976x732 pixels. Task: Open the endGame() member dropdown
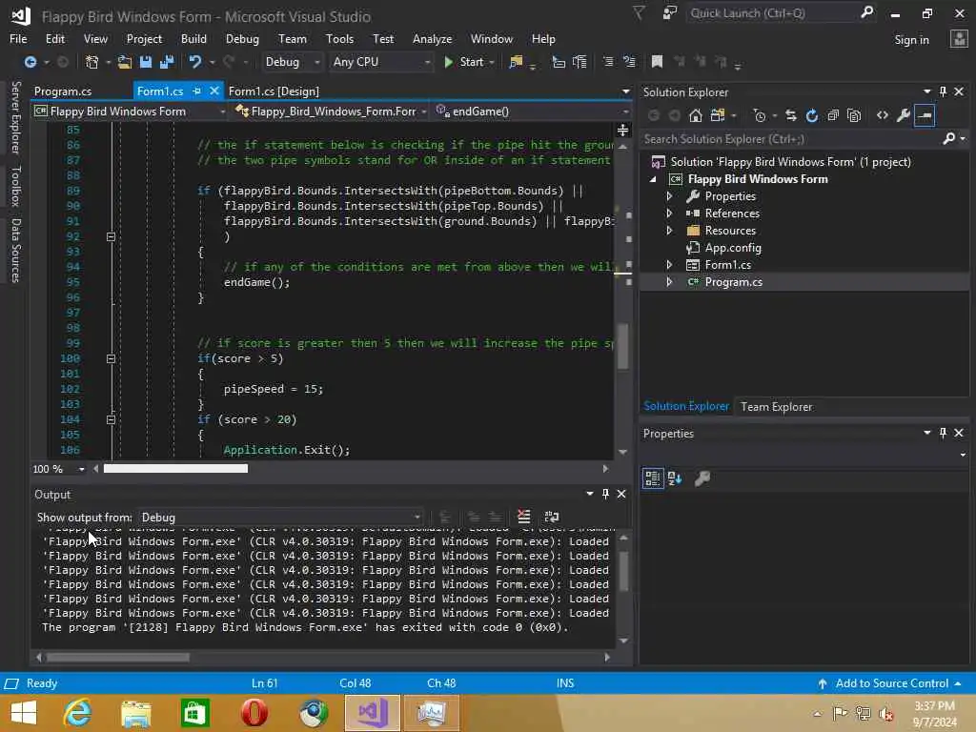(532, 112)
